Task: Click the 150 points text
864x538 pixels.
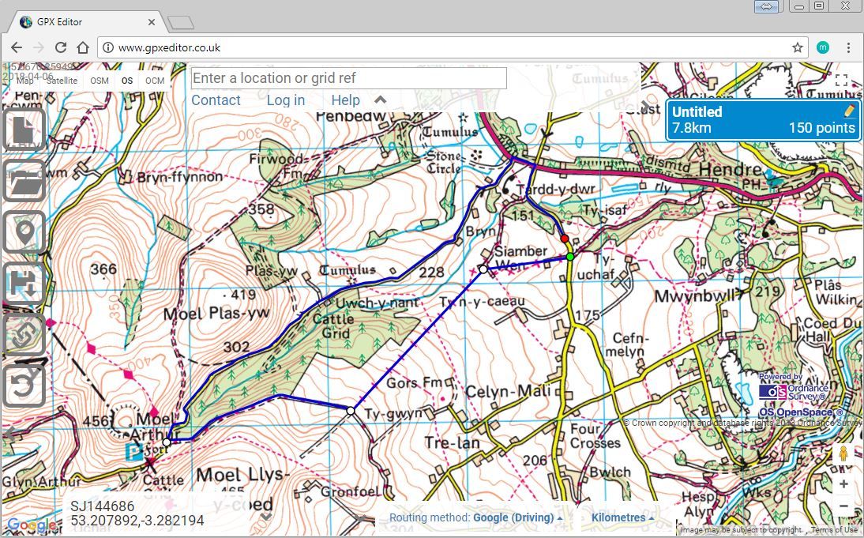Action: pyautogui.click(x=821, y=128)
